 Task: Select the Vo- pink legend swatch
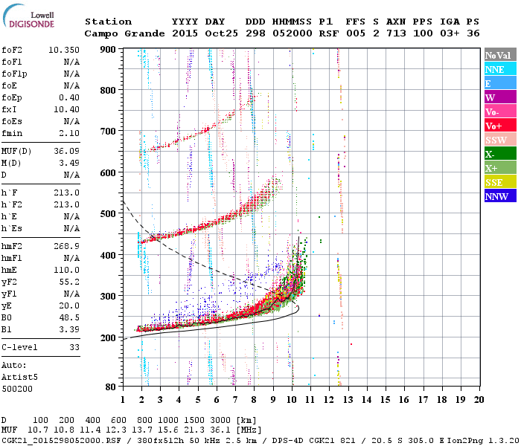click(500, 111)
